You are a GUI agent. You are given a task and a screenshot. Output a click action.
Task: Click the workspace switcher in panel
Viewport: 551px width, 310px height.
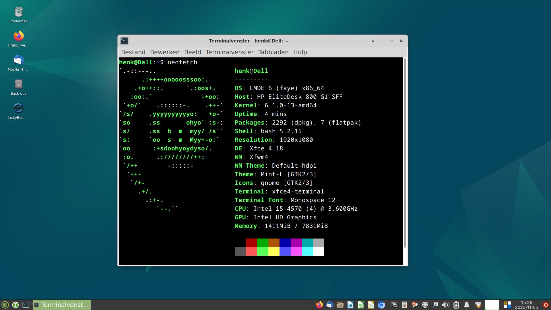point(507,305)
